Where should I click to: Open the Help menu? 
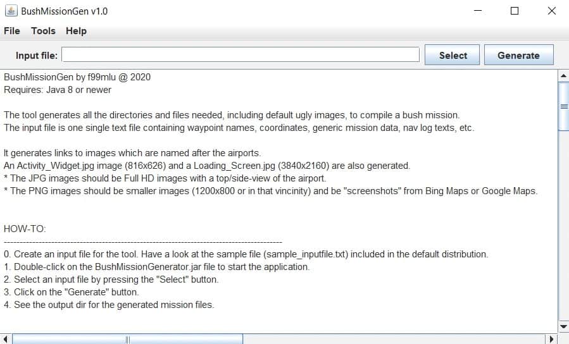click(x=76, y=31)
